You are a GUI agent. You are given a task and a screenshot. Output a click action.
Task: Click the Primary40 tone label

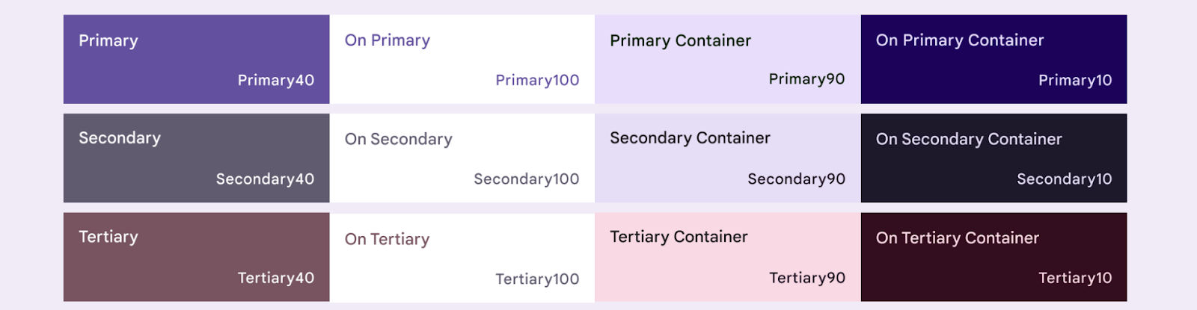(x=275, y=80)
